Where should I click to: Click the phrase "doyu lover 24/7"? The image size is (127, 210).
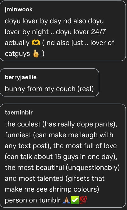tap(81, 32)
